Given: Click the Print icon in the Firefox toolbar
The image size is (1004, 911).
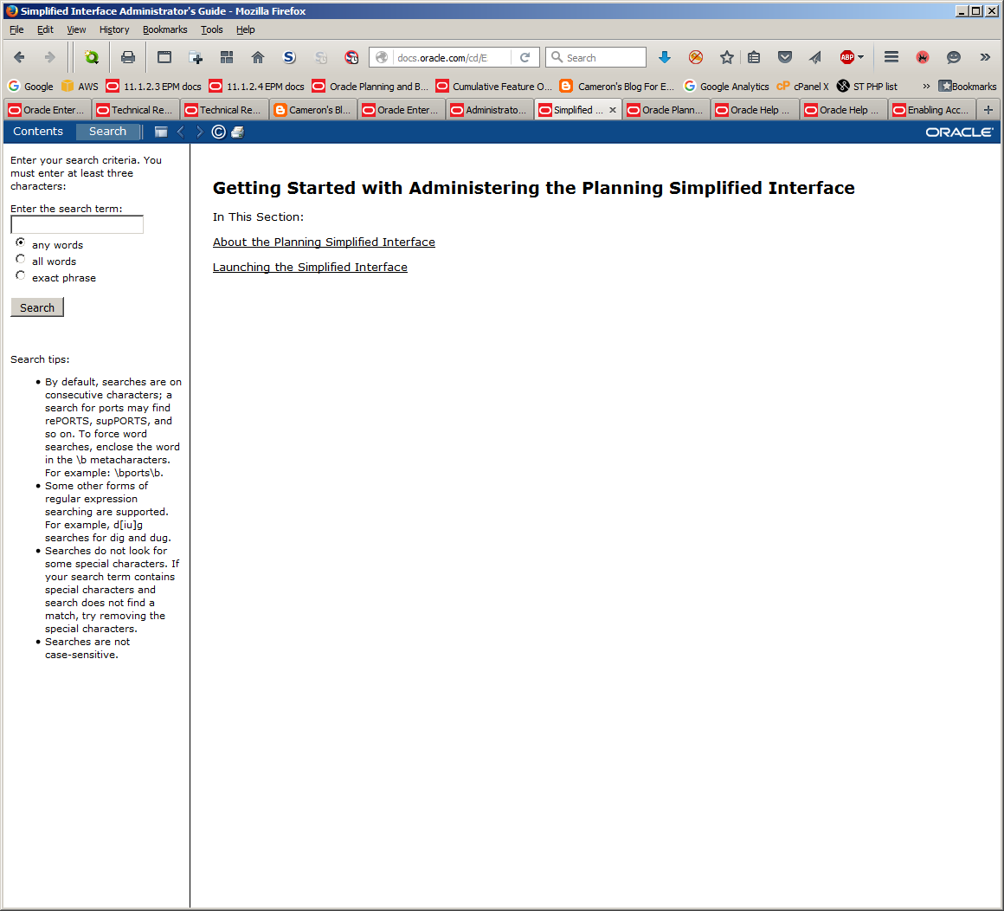Looking at the screenshot, I should pyautogui.click(x=128, y=58).
